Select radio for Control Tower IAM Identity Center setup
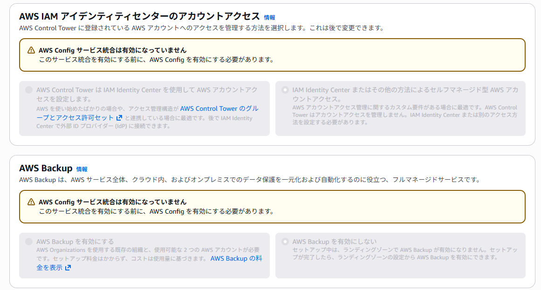Image resolution: width=541 pixels, height=290 pixels. point(29,90)
